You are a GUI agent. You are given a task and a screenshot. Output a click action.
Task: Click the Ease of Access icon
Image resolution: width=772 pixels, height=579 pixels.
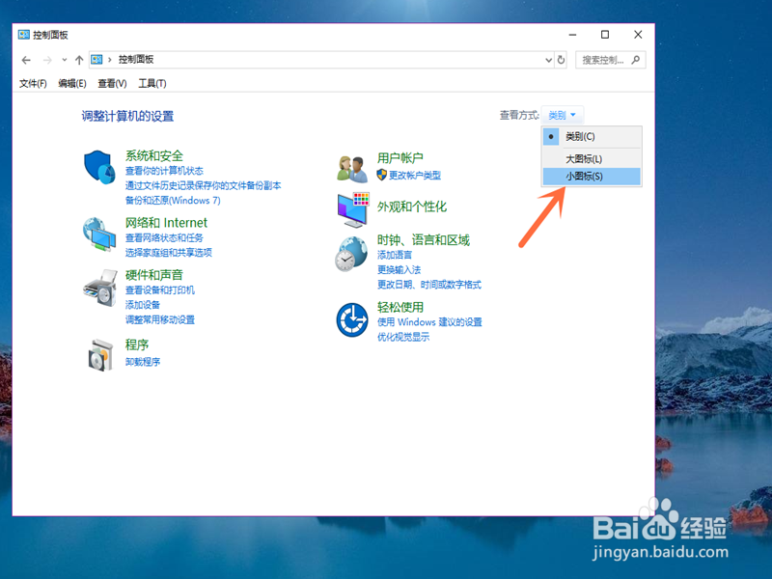tap(352, 320)
